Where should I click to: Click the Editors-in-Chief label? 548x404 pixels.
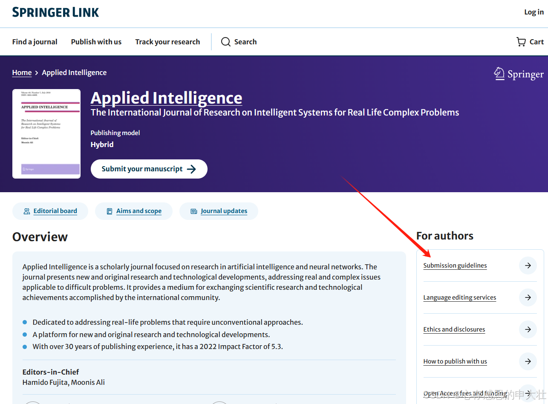pos(51,372)
